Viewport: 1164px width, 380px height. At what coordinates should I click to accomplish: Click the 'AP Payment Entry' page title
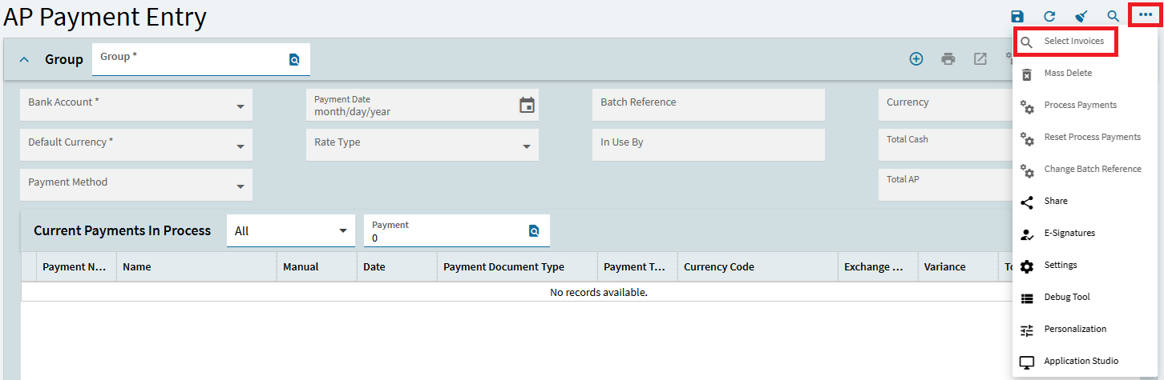(105, 17)
